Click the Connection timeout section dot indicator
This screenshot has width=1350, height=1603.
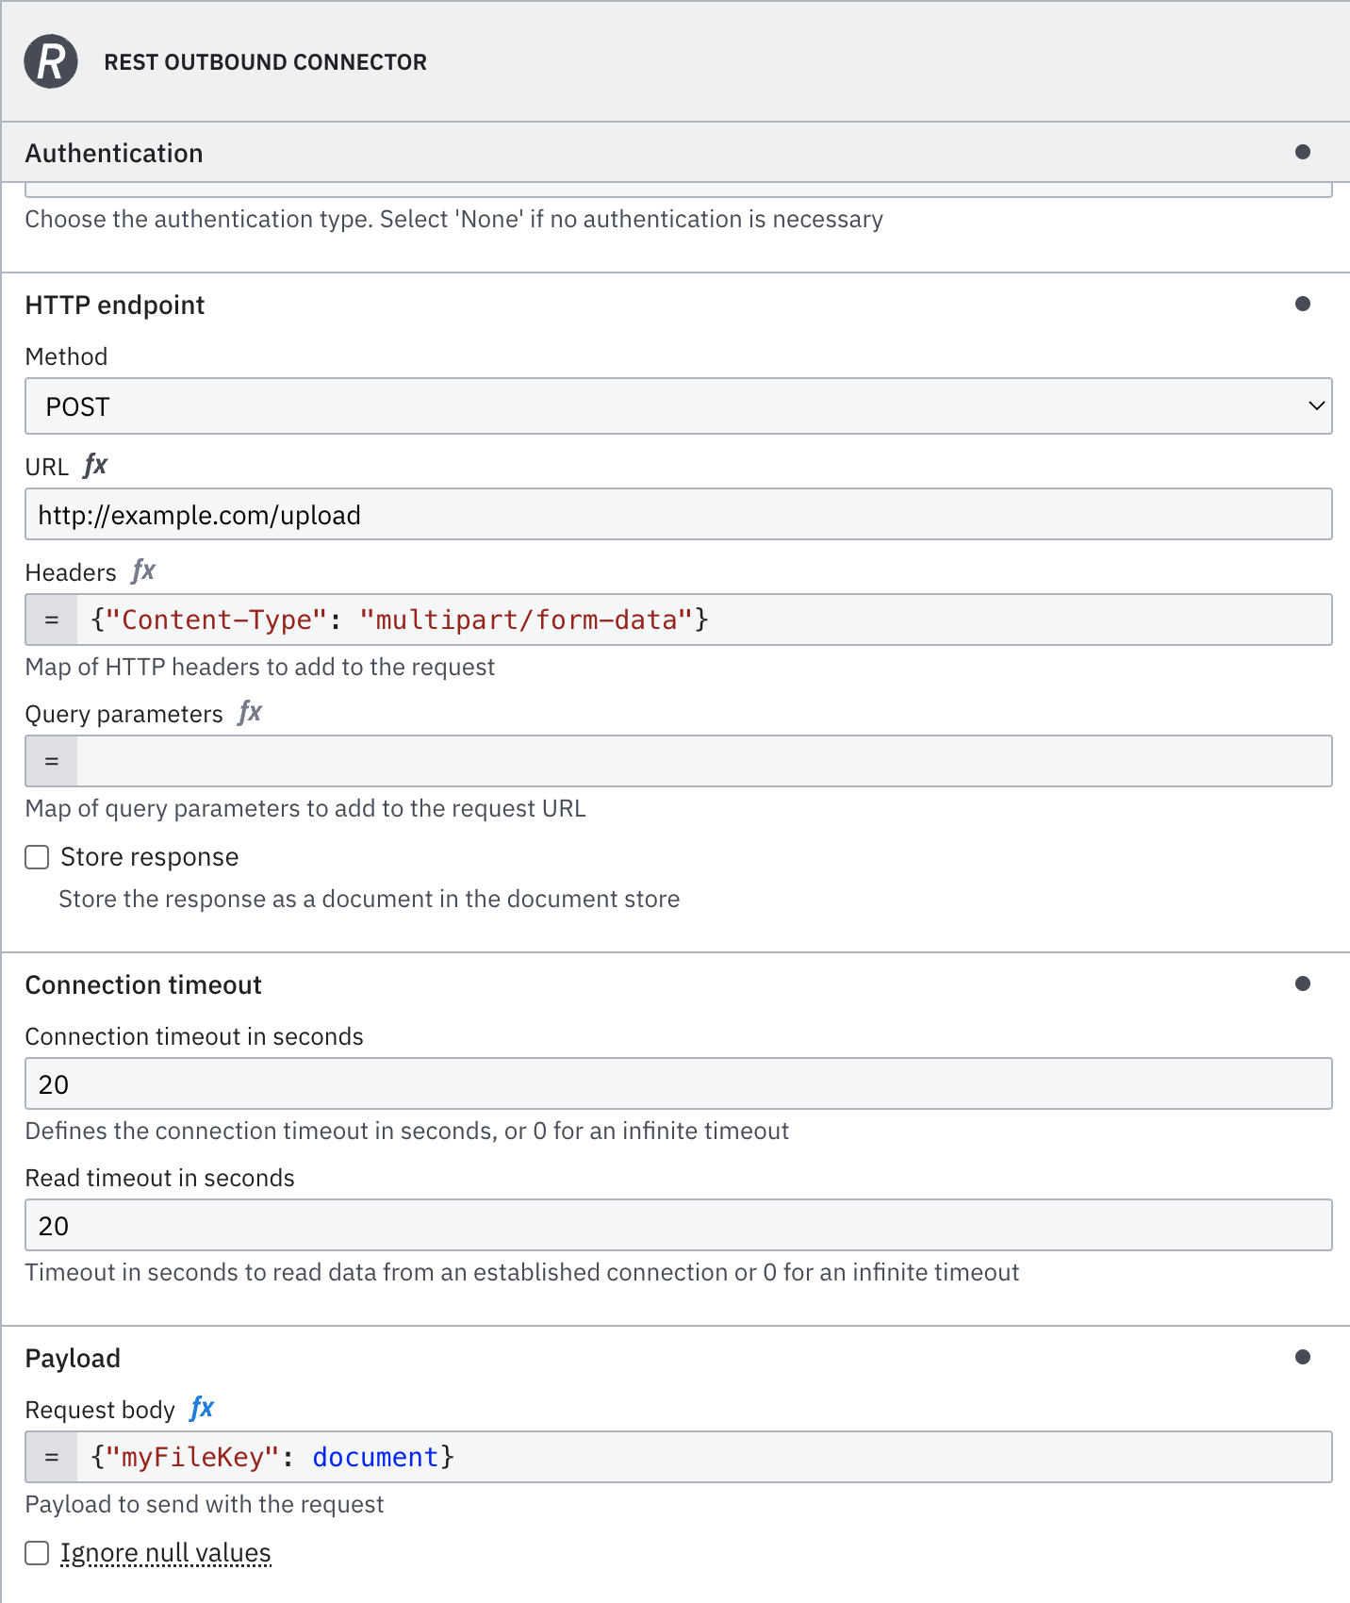click(1302, 984)
